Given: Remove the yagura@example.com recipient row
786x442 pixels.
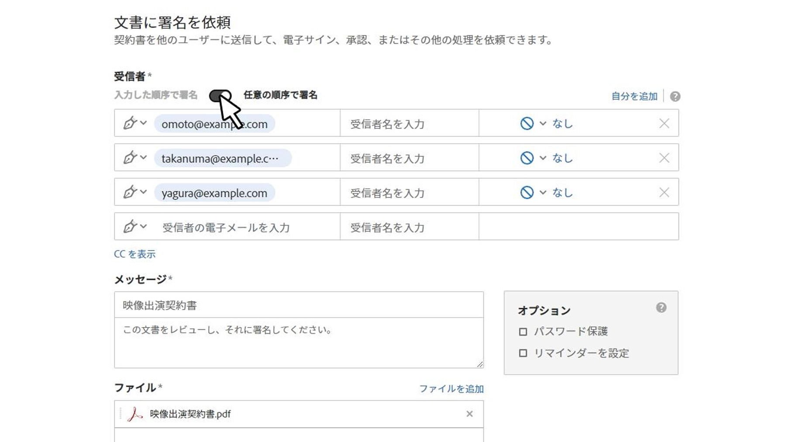Looking at the screenshot, I should 664,193.
